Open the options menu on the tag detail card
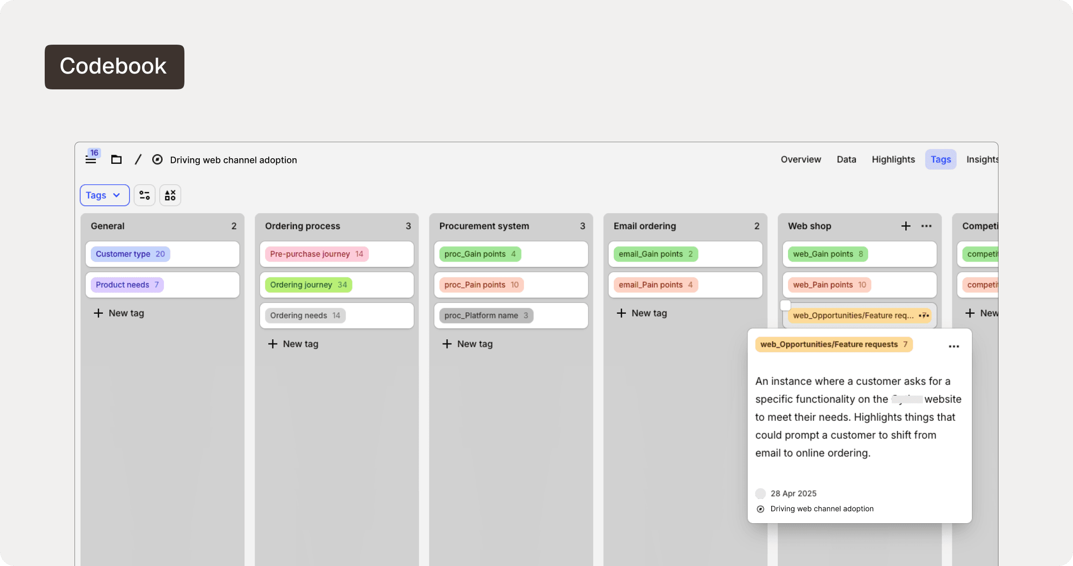The image size is (1073, 566). [953, 346]
